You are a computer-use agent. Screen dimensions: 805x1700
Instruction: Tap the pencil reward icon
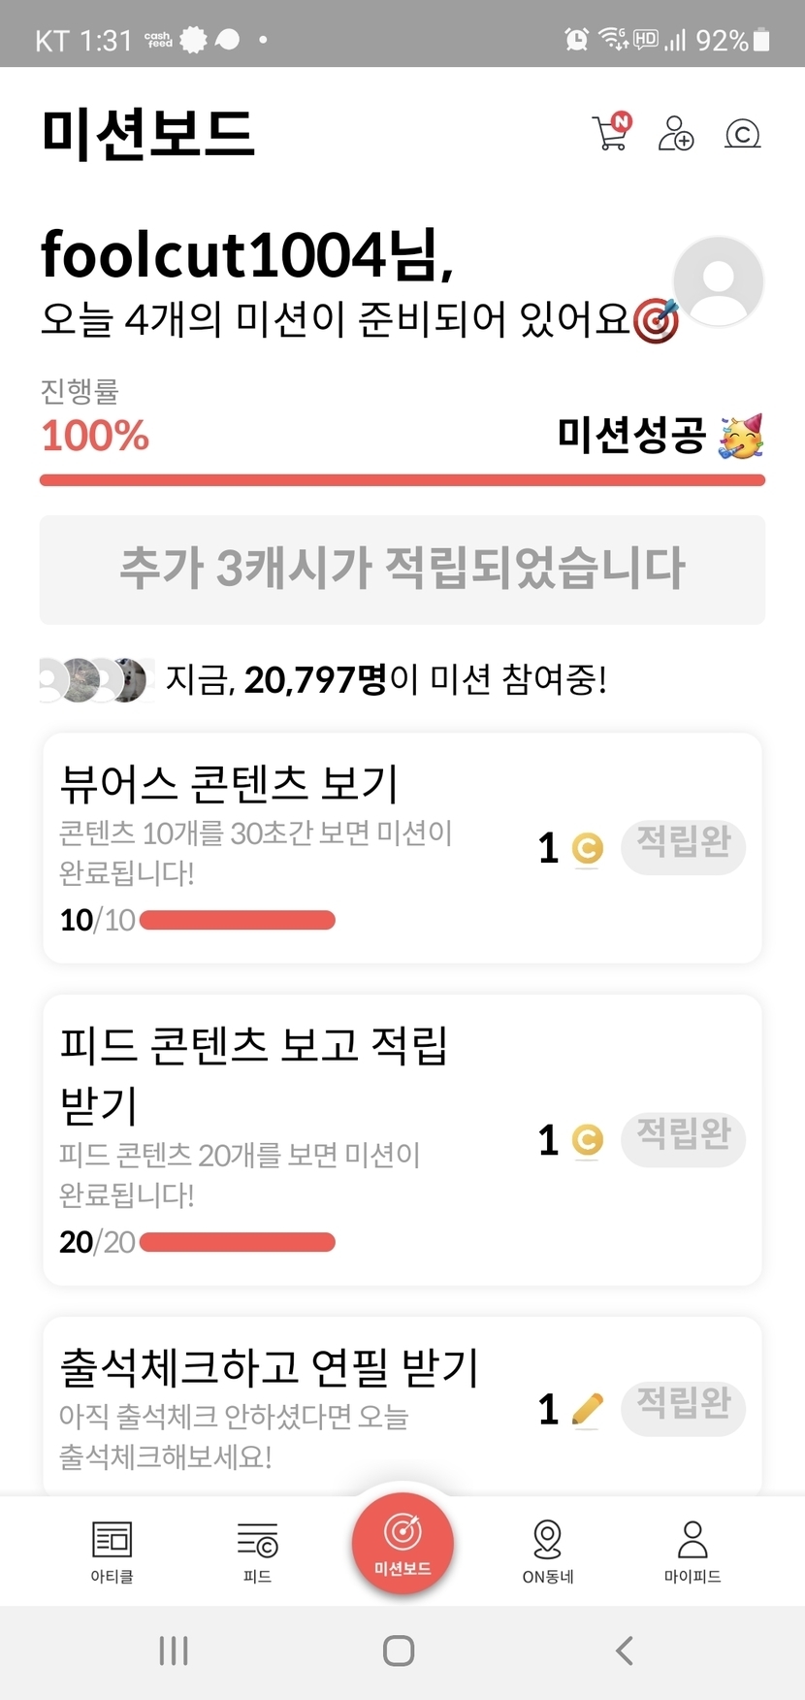click(588, 1409)
